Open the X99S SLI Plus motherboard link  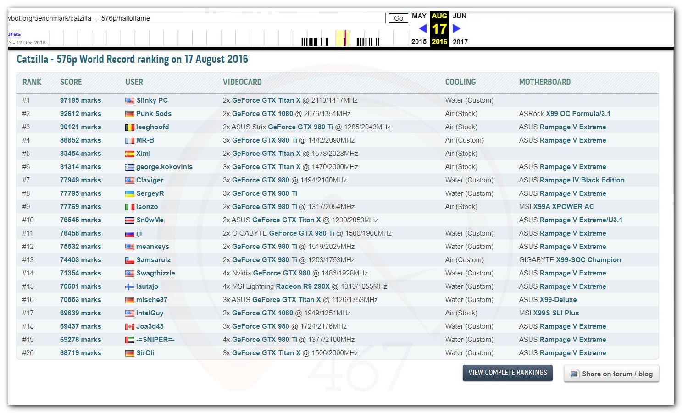tap(556, 313)
